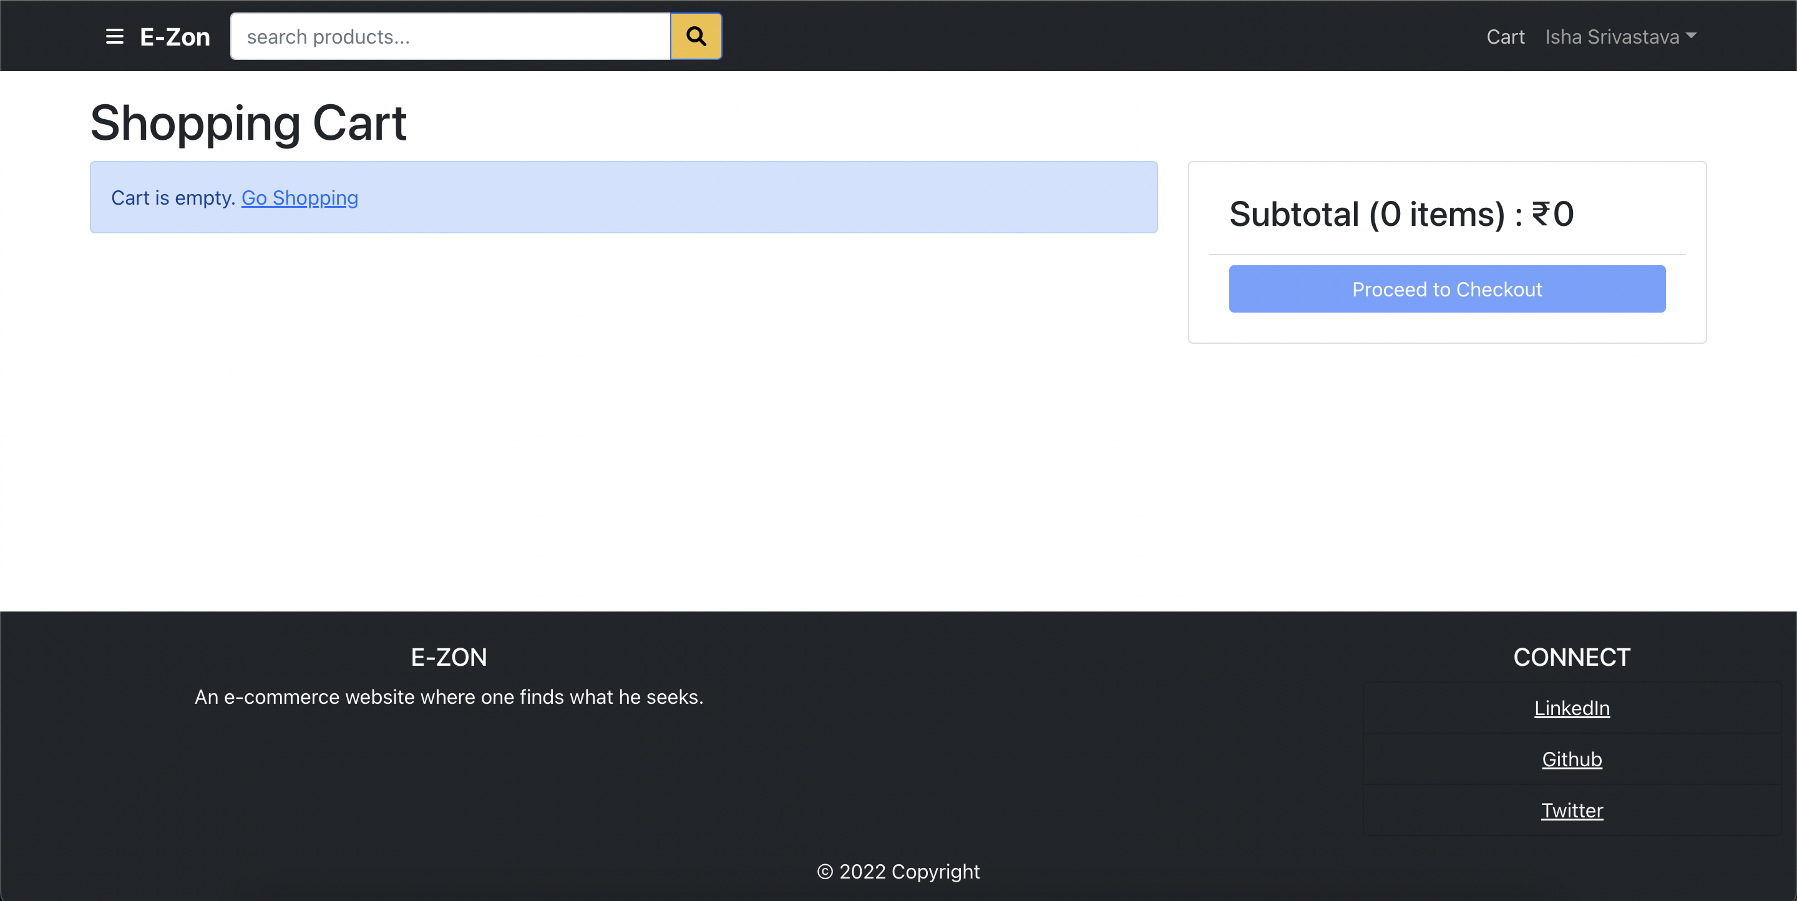Click the Cart is empty alert banner
This screenshot has height=901, width=1797.
click(698, 197)
